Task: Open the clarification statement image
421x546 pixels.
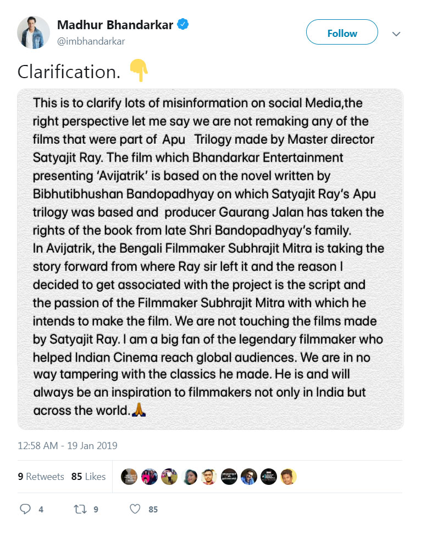Action: click(210, 259)
